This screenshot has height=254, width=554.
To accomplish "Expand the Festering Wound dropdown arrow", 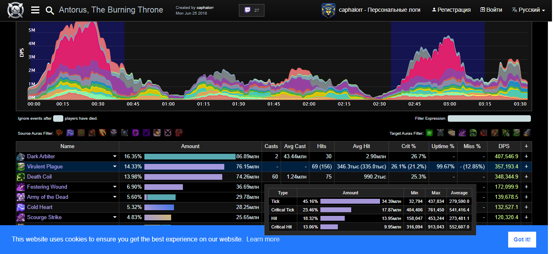I will coord(115,187).
